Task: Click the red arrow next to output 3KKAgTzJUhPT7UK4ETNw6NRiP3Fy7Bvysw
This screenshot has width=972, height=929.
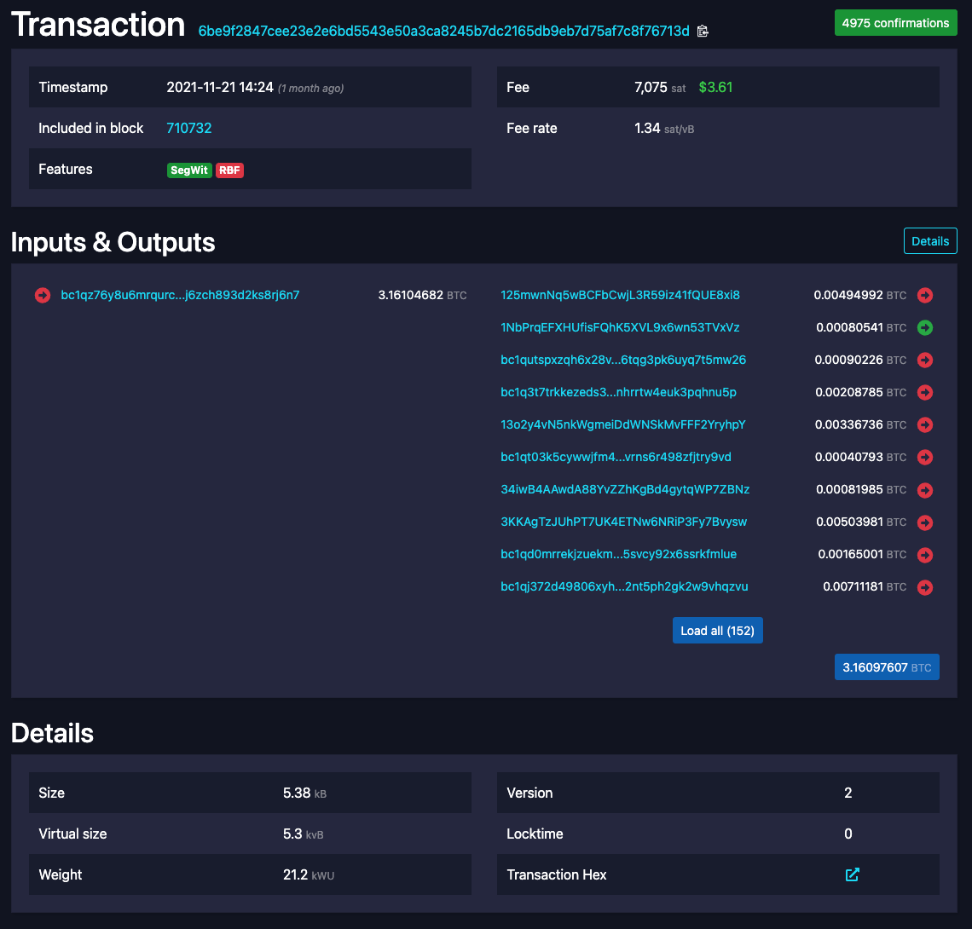Action: coord(924,522)
